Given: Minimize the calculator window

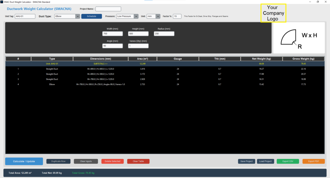Looking at the screenshot, I should pyautogui.click(x=310, y=2).
